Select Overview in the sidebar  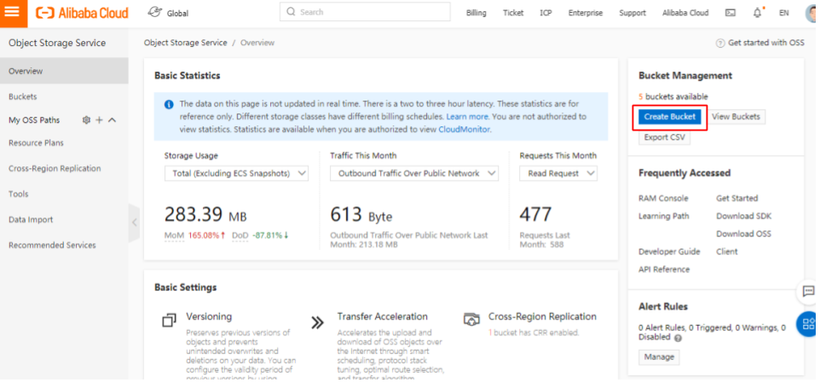coord(64,71)
